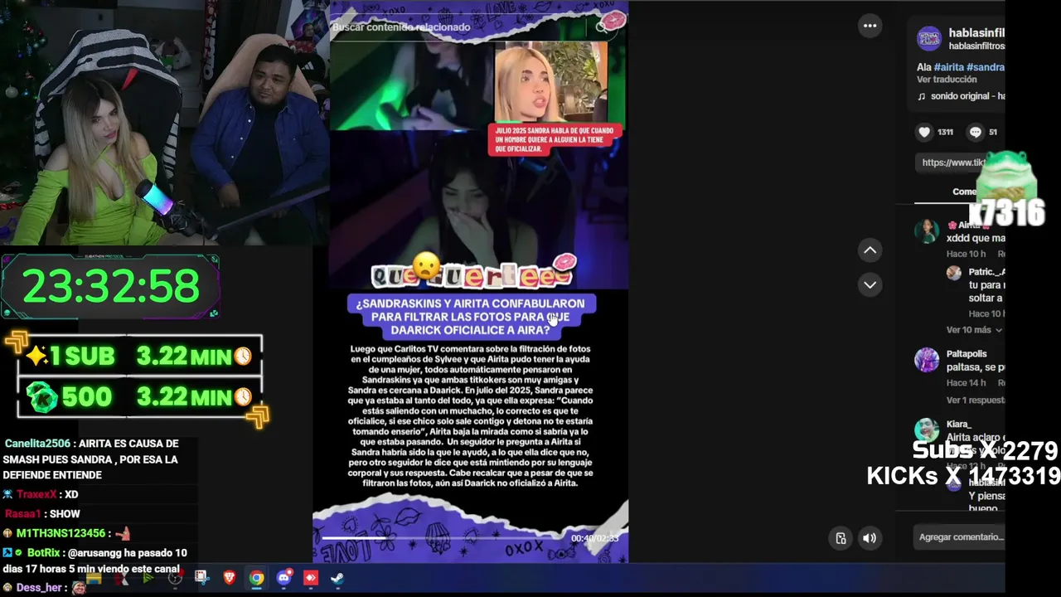
Task: Click M1TH3NS123456 username in chat
Action: (61, 534)
